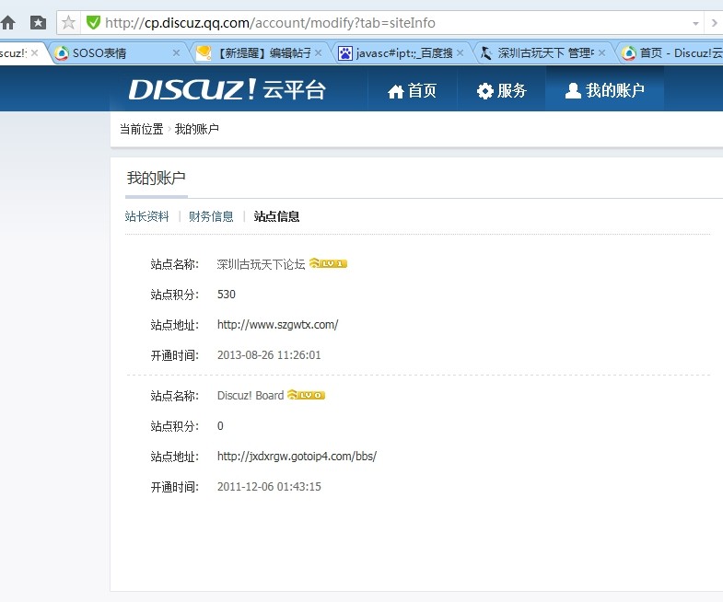Click the site score value 530
Viewport: 723px width, 602px height.
[227, 294]
